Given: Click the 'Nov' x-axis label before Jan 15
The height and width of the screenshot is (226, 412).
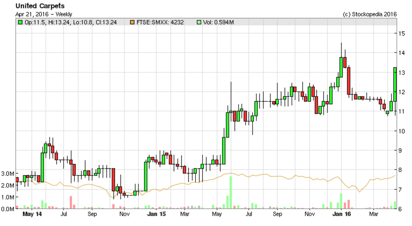Looking at the screenshot, I should pos(124,214).
